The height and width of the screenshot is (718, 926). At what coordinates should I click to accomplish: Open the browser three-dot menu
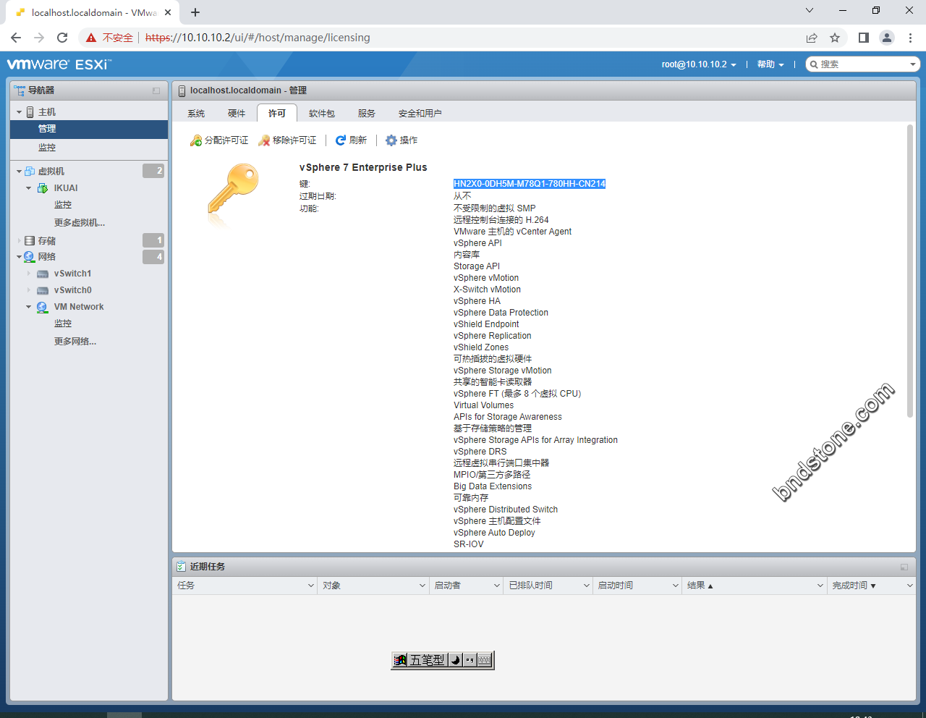point(910,38)
